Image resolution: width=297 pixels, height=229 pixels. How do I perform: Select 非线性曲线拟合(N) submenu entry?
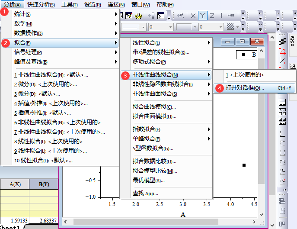(x=166, y=75)
